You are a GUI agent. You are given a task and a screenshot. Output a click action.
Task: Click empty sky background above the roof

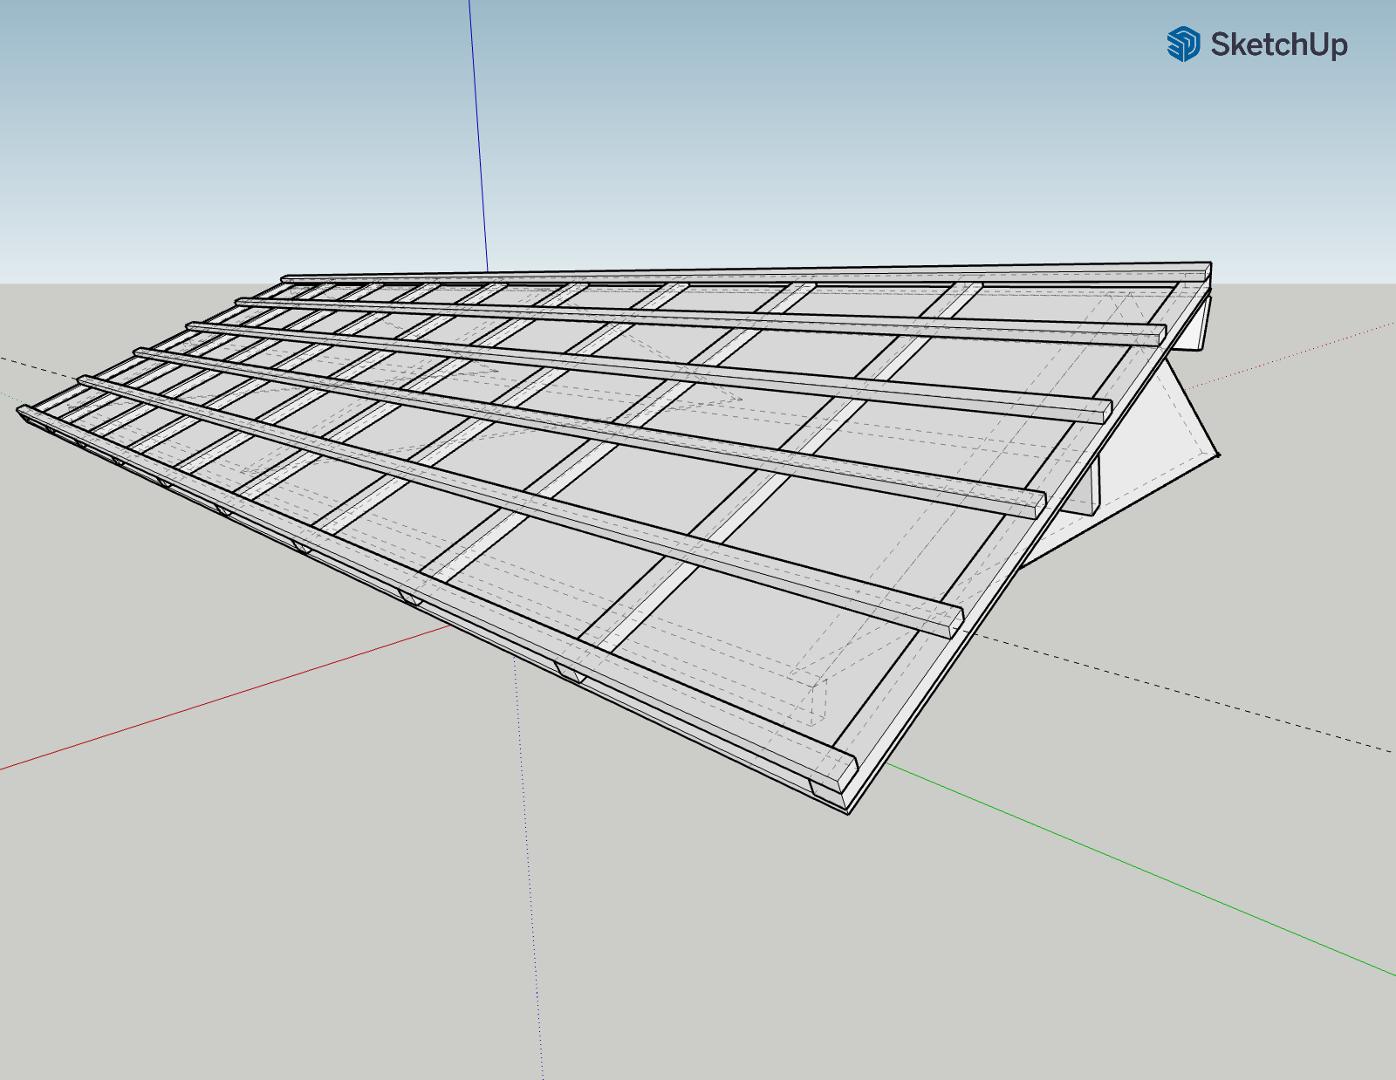point(785,131)
